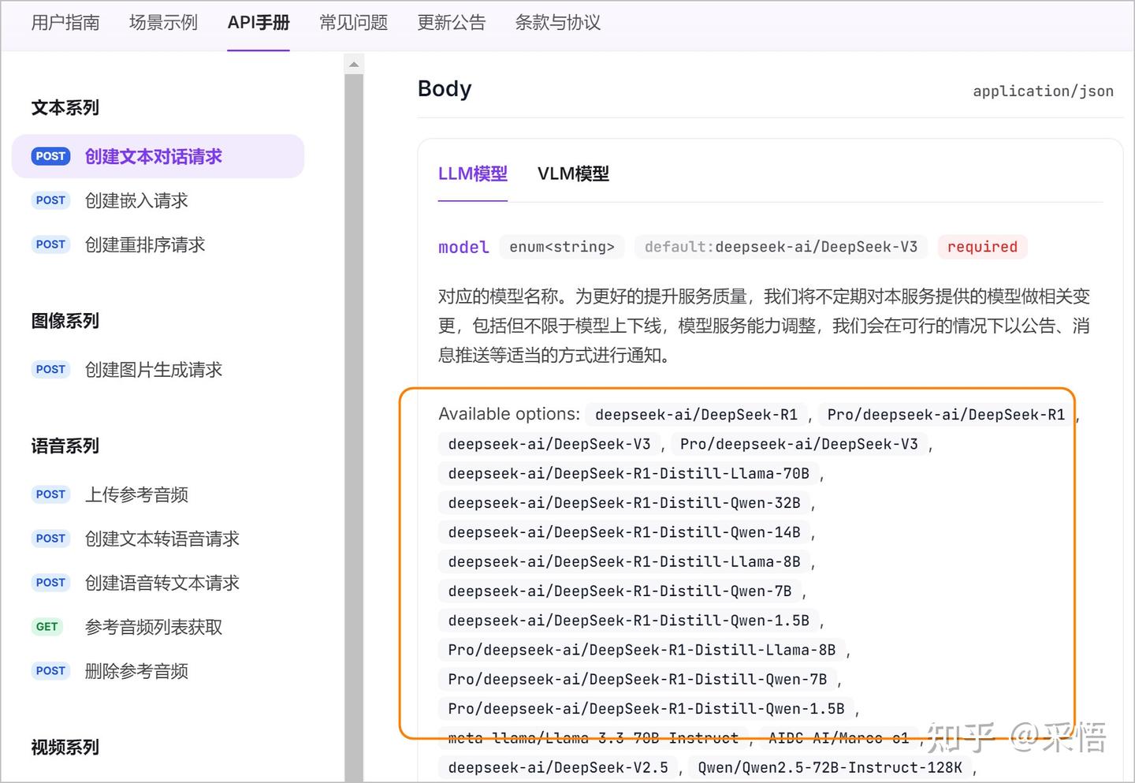
Task: Select the deepseek-ai/DeepSeek-R1 option chip
Action: [x=696, y=414]
